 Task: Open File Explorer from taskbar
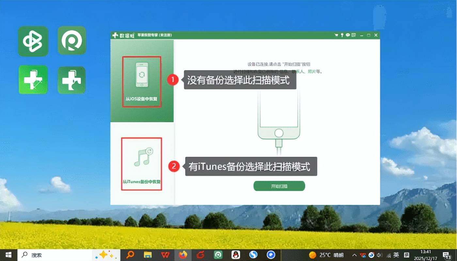[148, 255]
